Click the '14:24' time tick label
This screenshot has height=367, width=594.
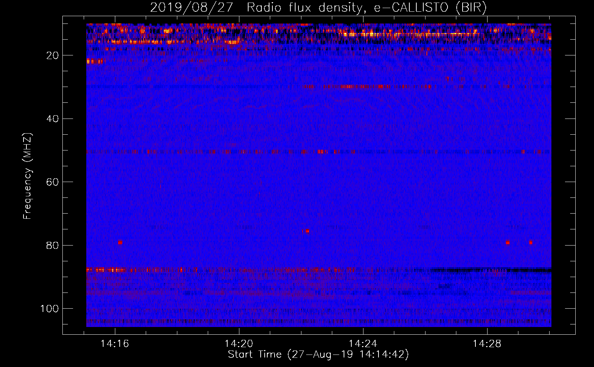[x=363, y=344]
